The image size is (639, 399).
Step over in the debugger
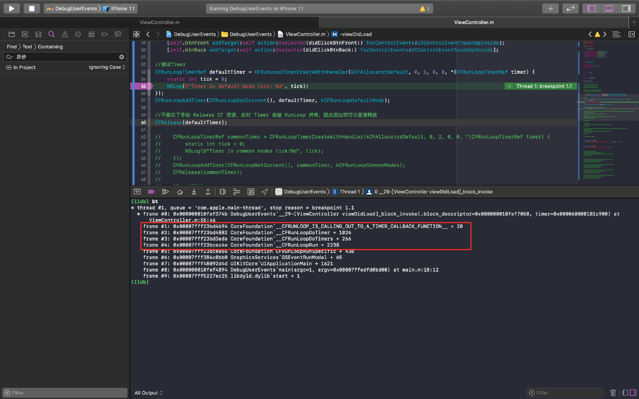click(x=180, y=192)
